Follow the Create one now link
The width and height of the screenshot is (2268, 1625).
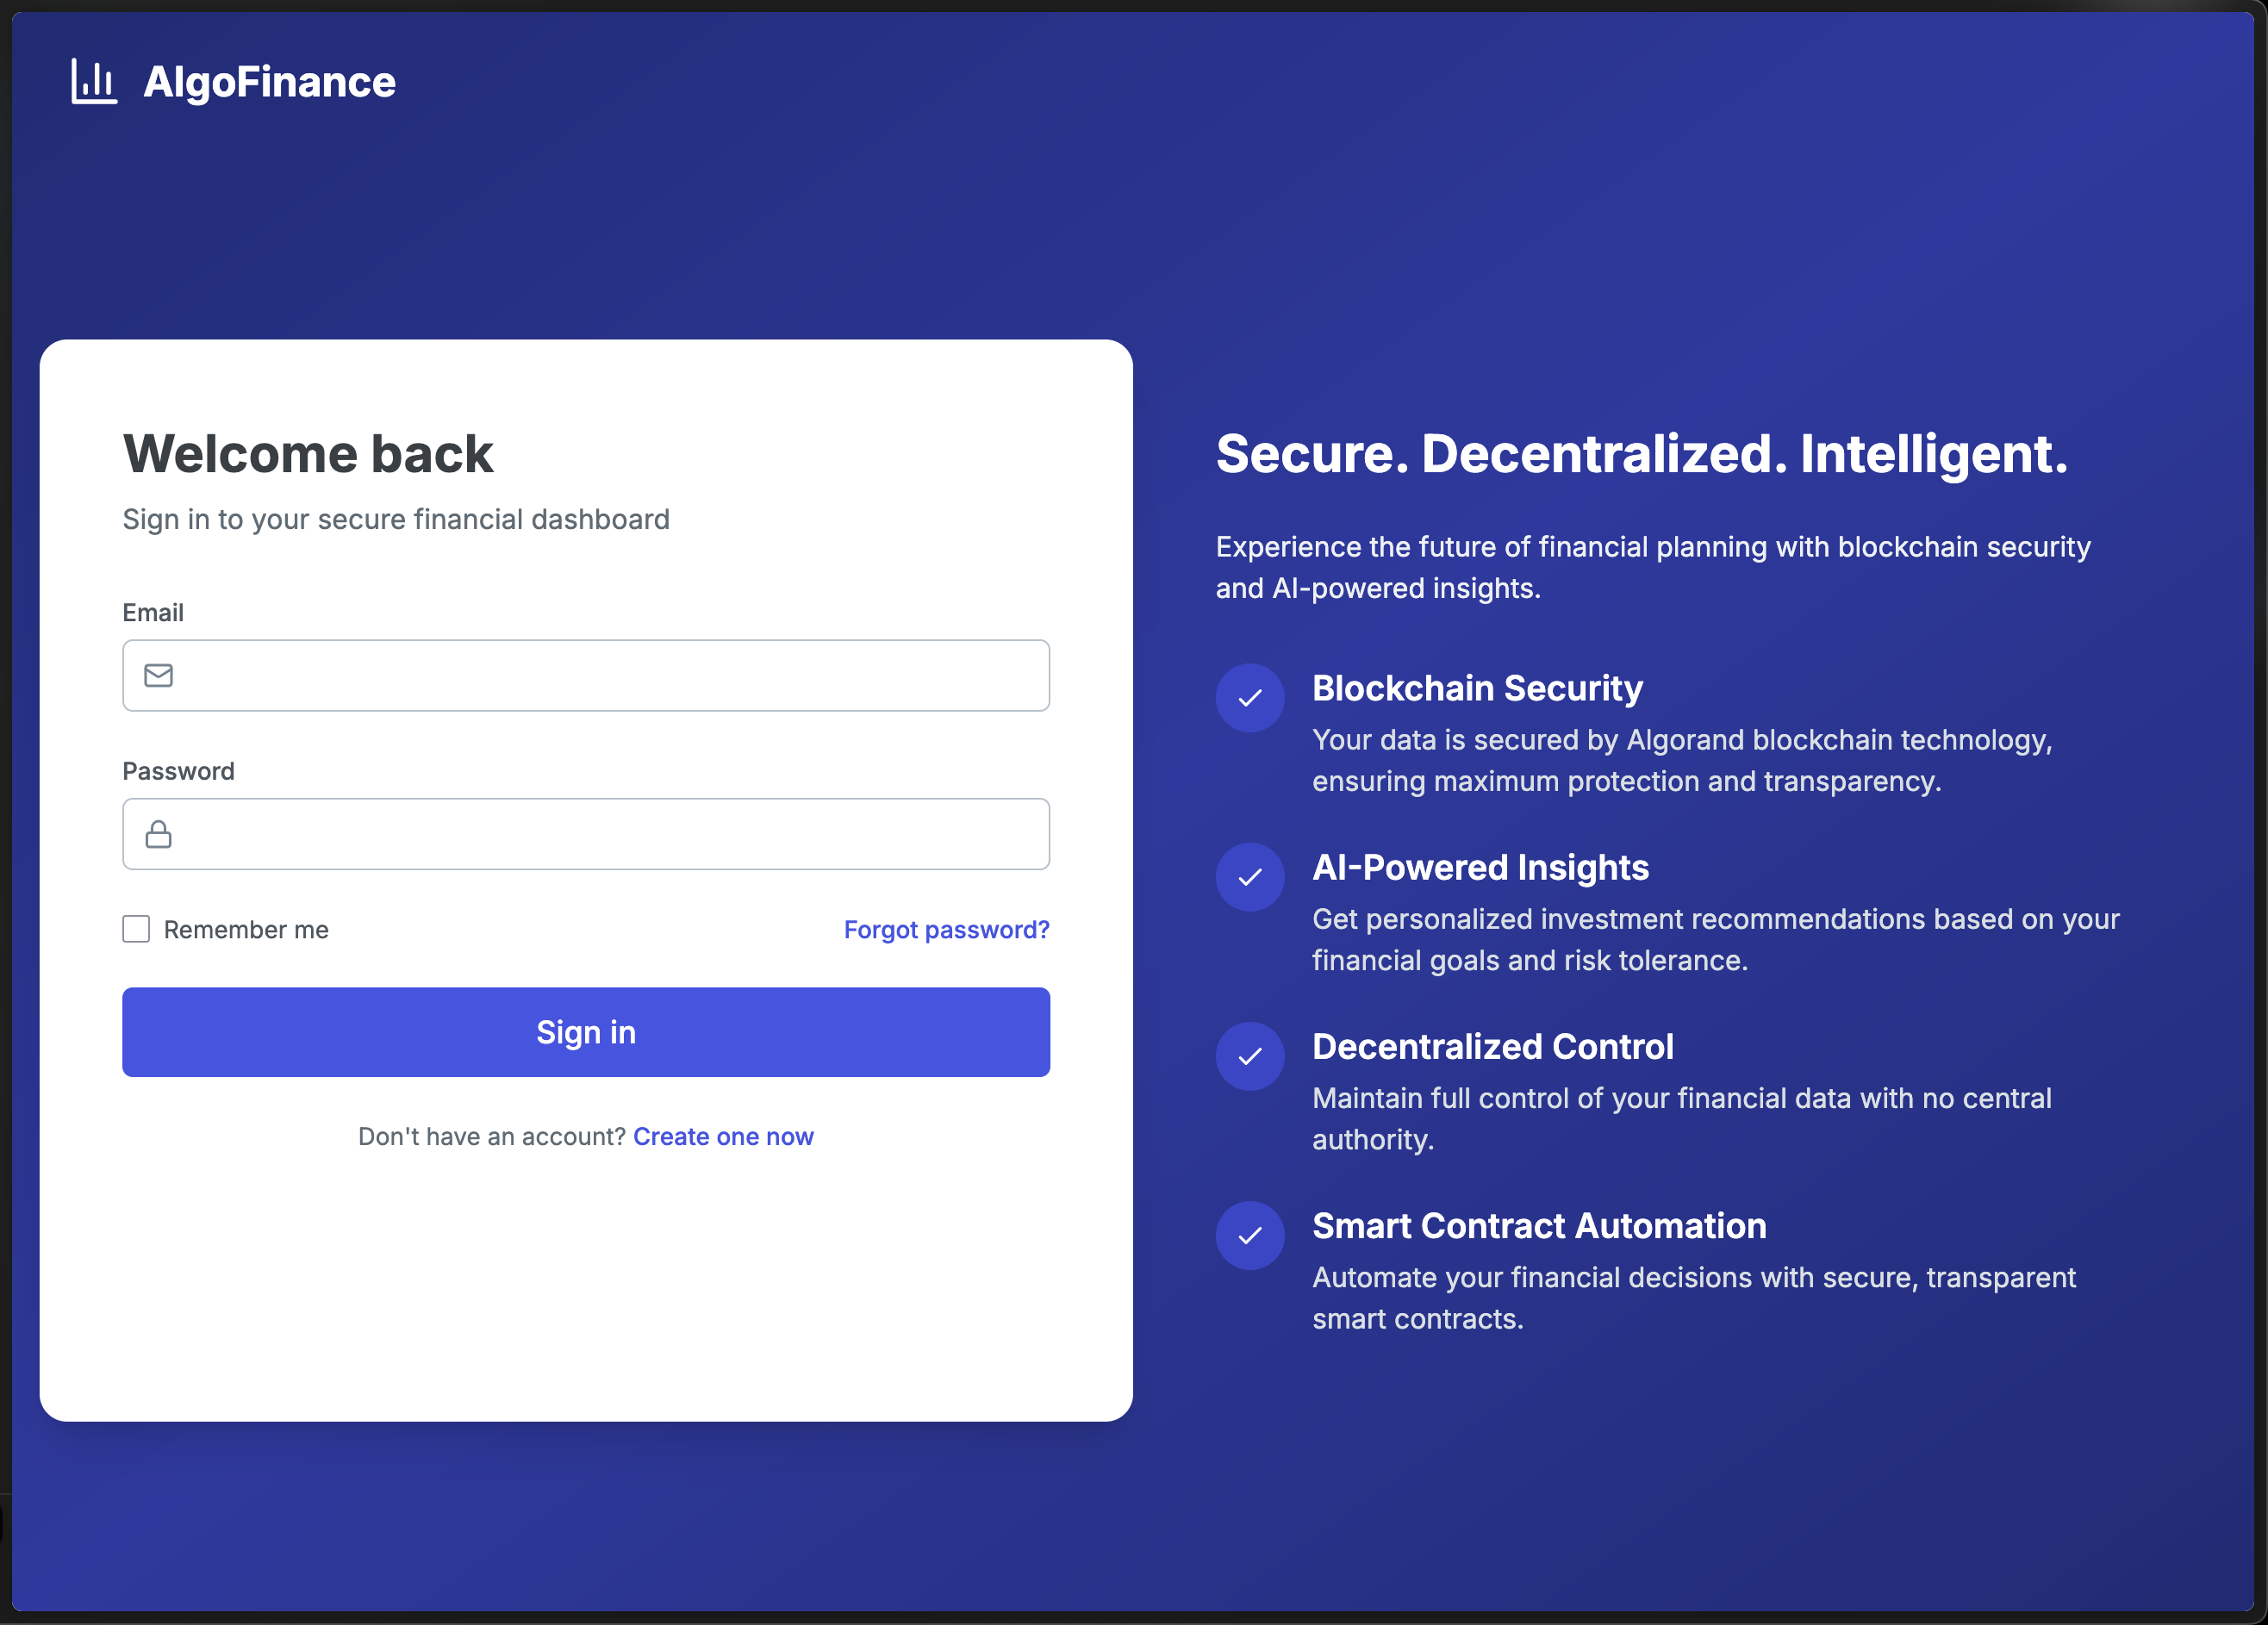723,1137
